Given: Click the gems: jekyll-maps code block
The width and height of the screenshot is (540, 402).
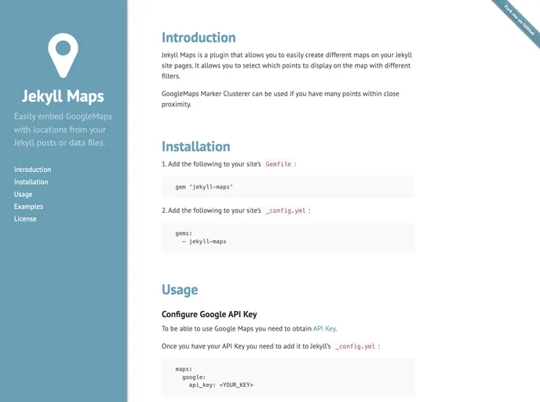Looking at the screenshot, I should [x=288, y=237].
